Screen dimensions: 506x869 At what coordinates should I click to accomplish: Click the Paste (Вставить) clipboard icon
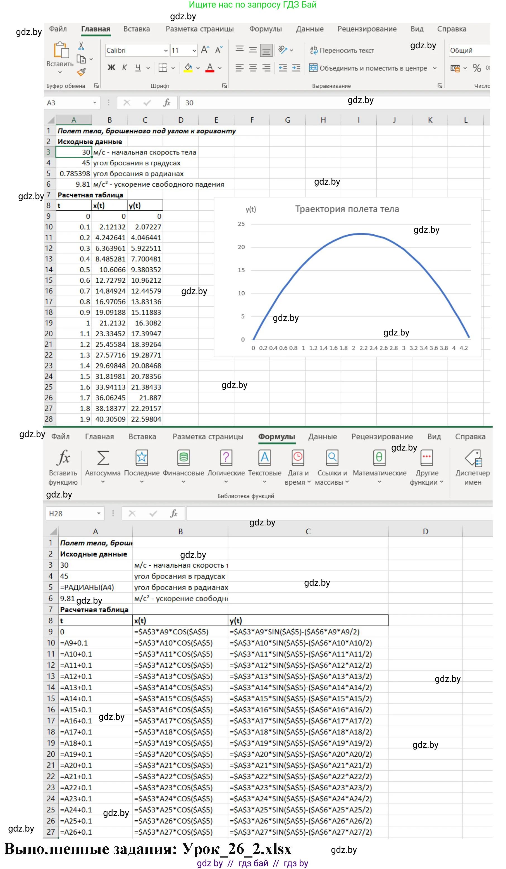pyautogui.click(x=61, y=50)
